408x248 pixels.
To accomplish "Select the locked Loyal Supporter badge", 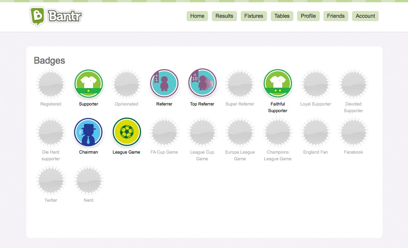I will (316, 84).
